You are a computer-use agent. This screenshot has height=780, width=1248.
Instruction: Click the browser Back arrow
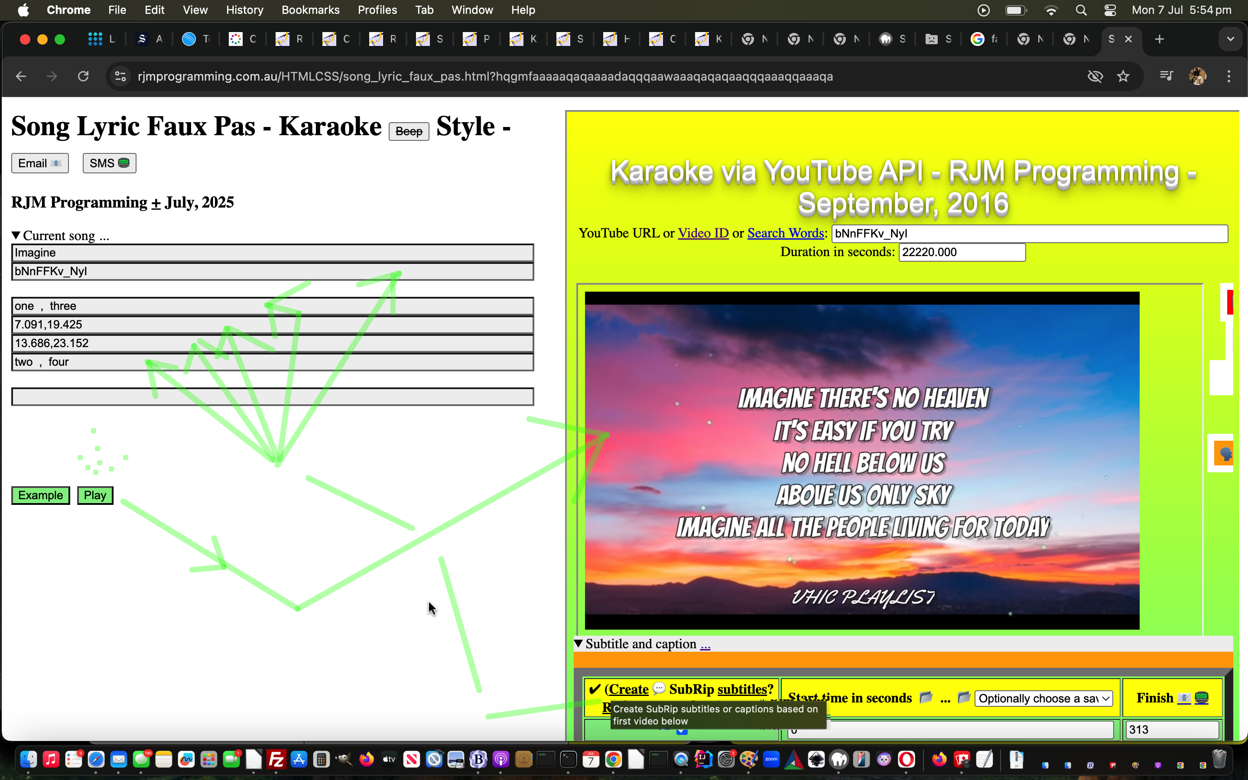21,76
